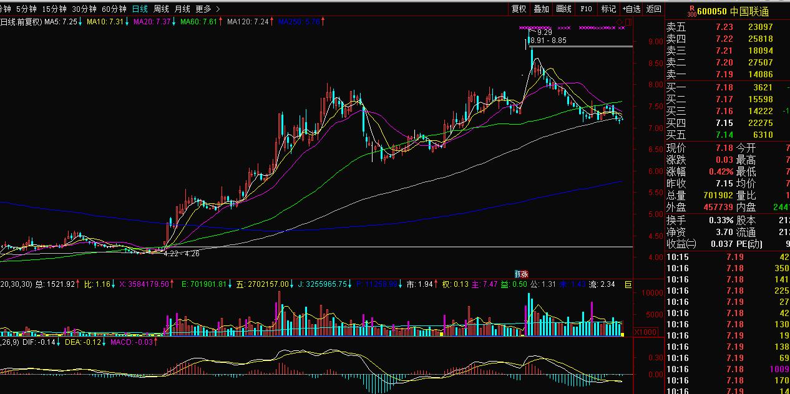Add stock with +自选 button

coord(631,9)
